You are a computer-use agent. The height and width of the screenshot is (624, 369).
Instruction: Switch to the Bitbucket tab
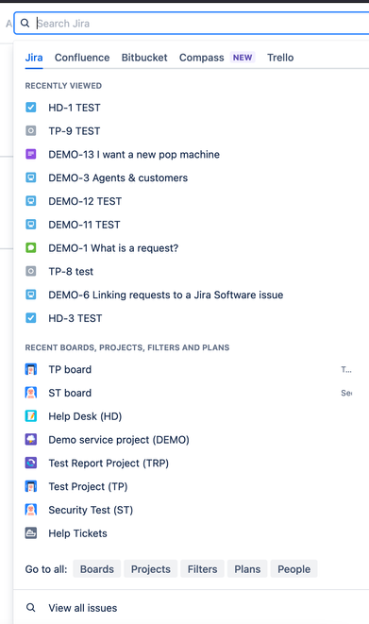(144, 58)
